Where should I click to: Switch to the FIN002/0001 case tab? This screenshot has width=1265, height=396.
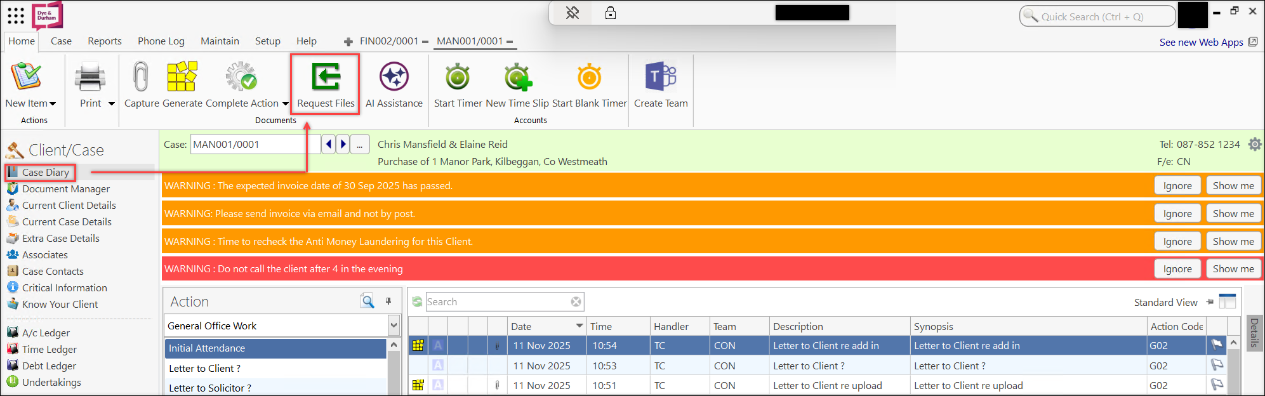388,41
